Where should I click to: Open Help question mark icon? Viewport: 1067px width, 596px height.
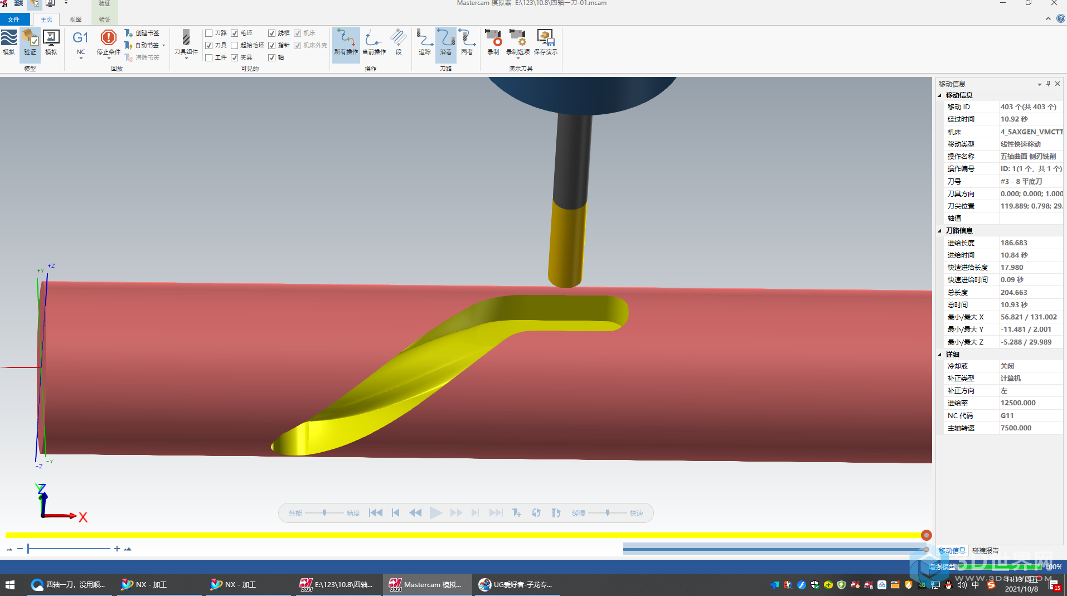click(1060, 18)
